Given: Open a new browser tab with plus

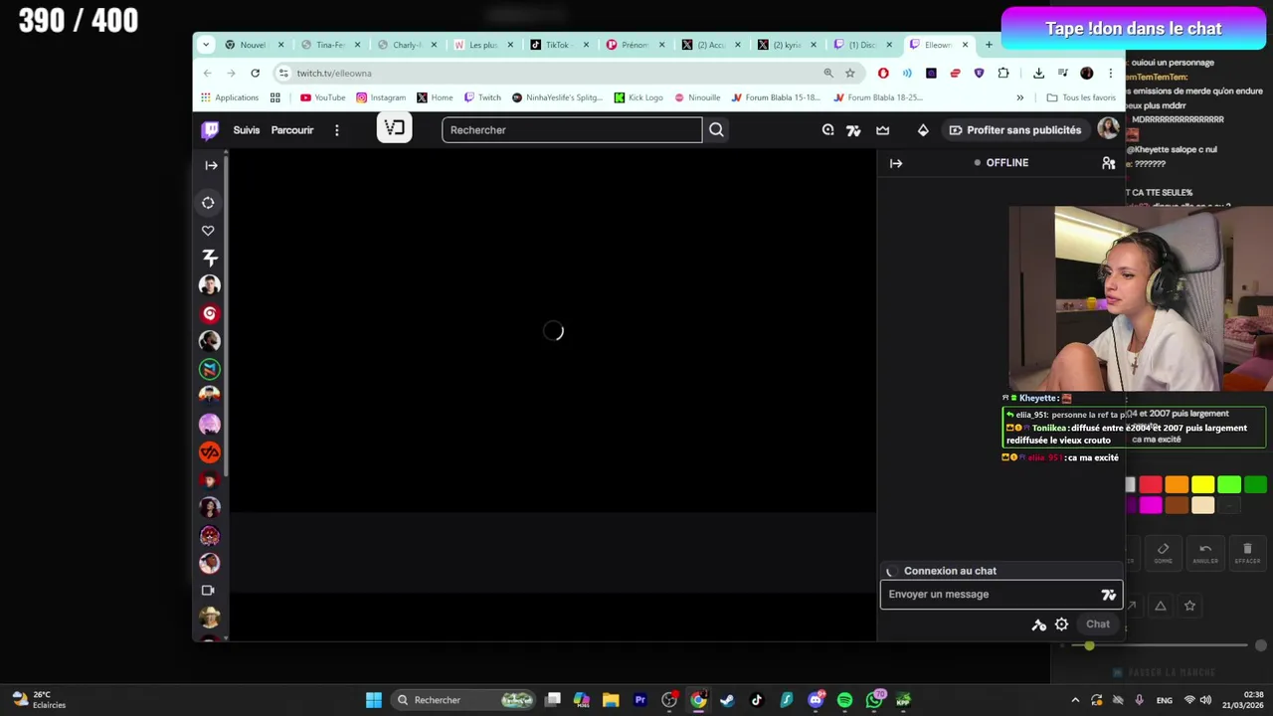Looking at the screenshot, I should pos(989,45).
